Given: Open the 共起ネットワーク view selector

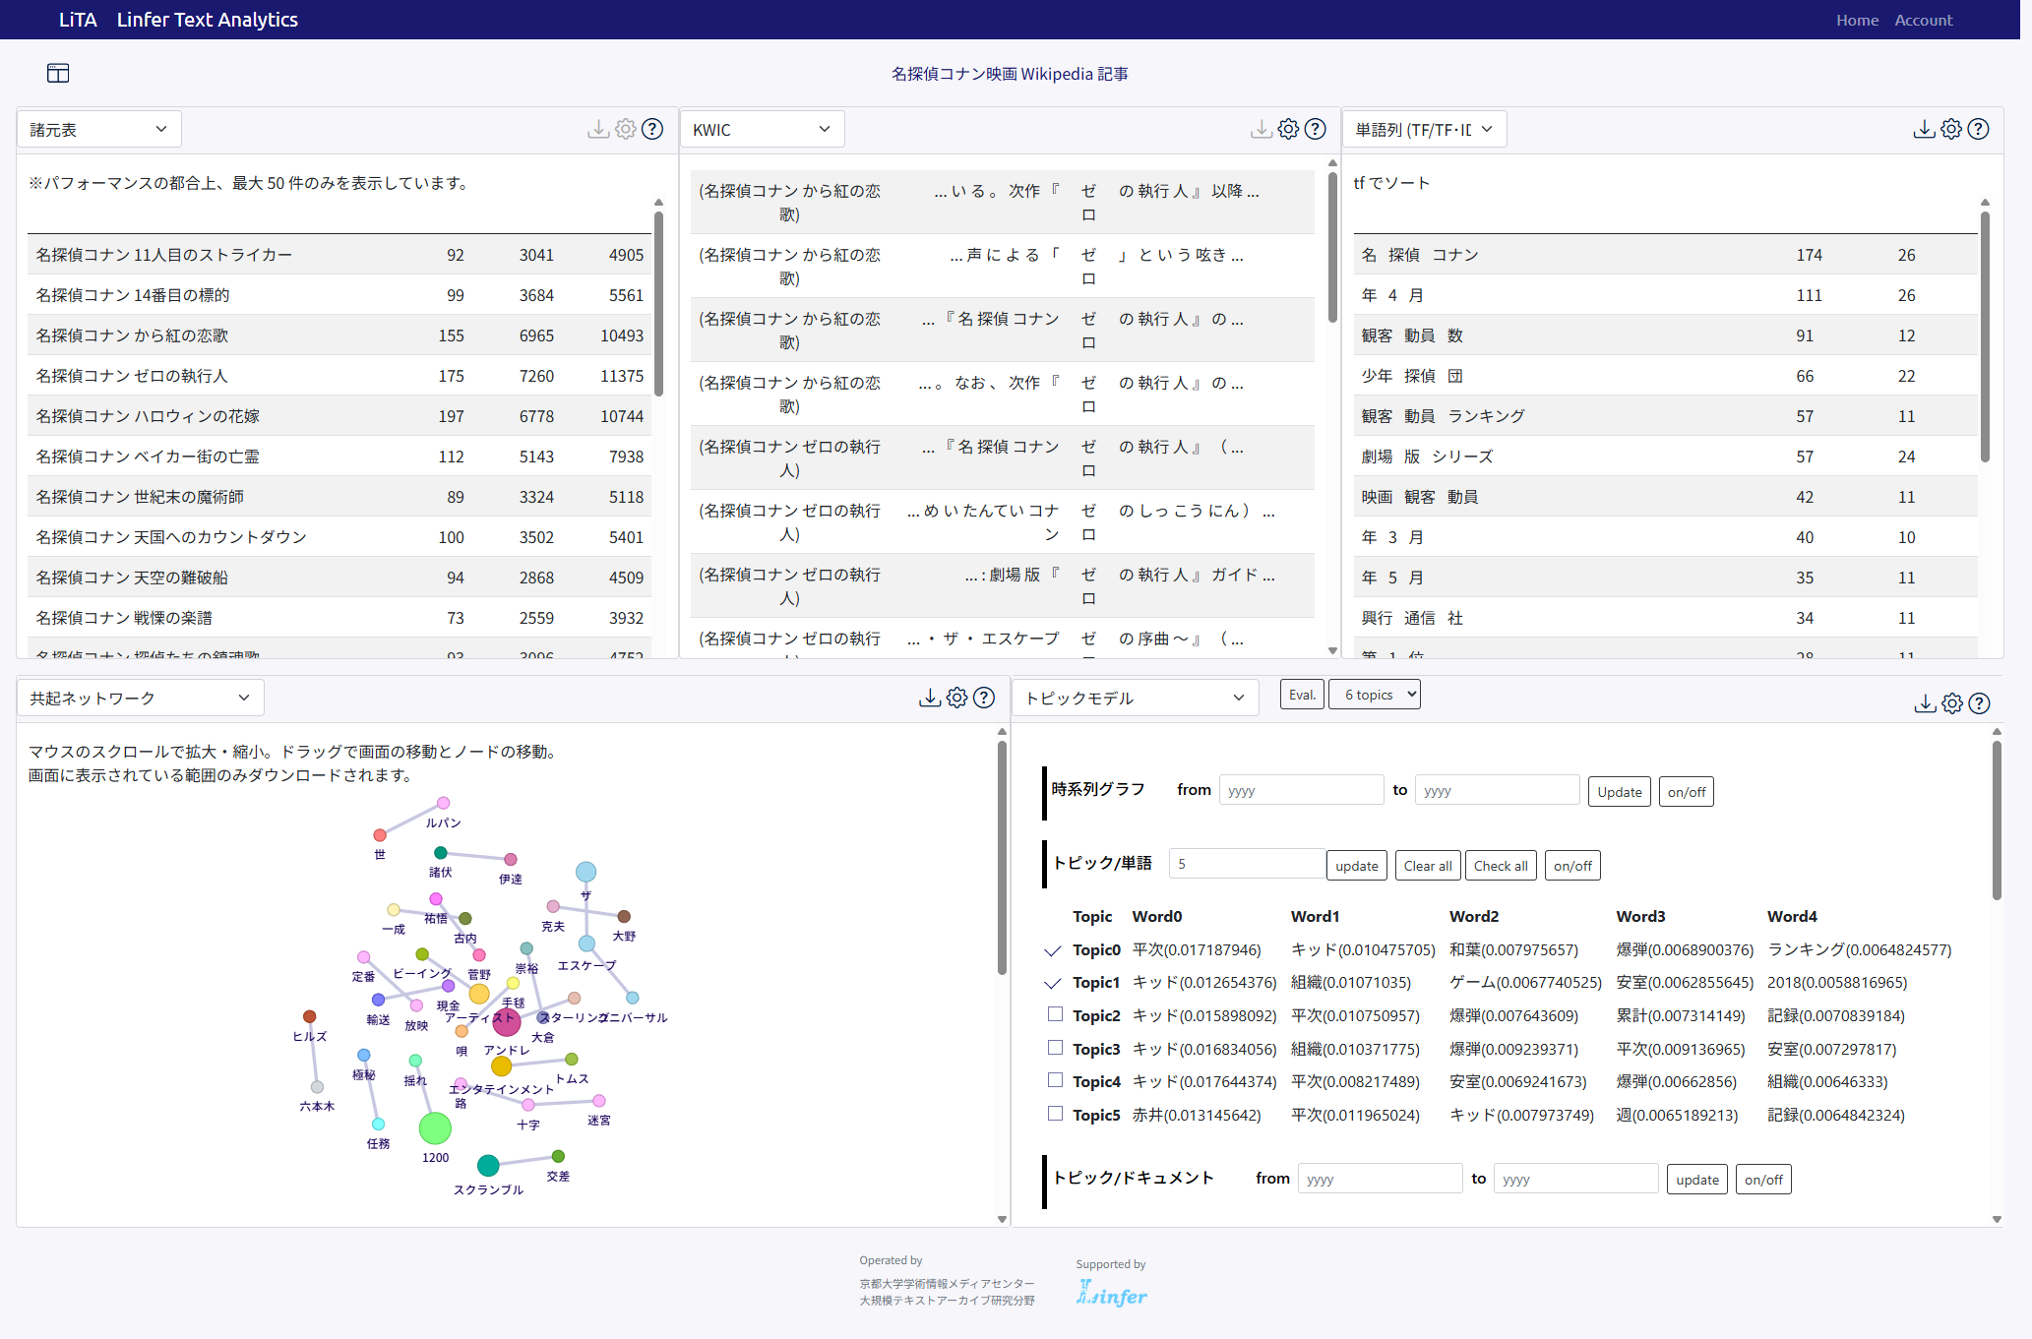Looking at the screenshot, I should [140, 698].
